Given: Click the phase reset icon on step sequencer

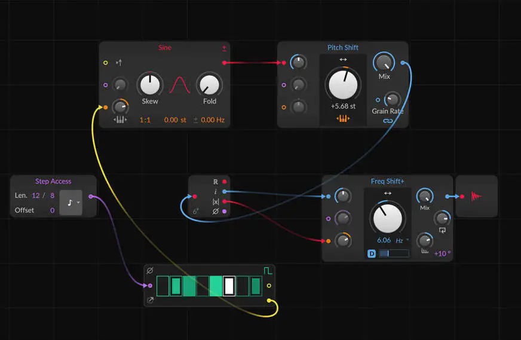Looking at the screenshot, I should pyautogui.click(x=150, y=271).
